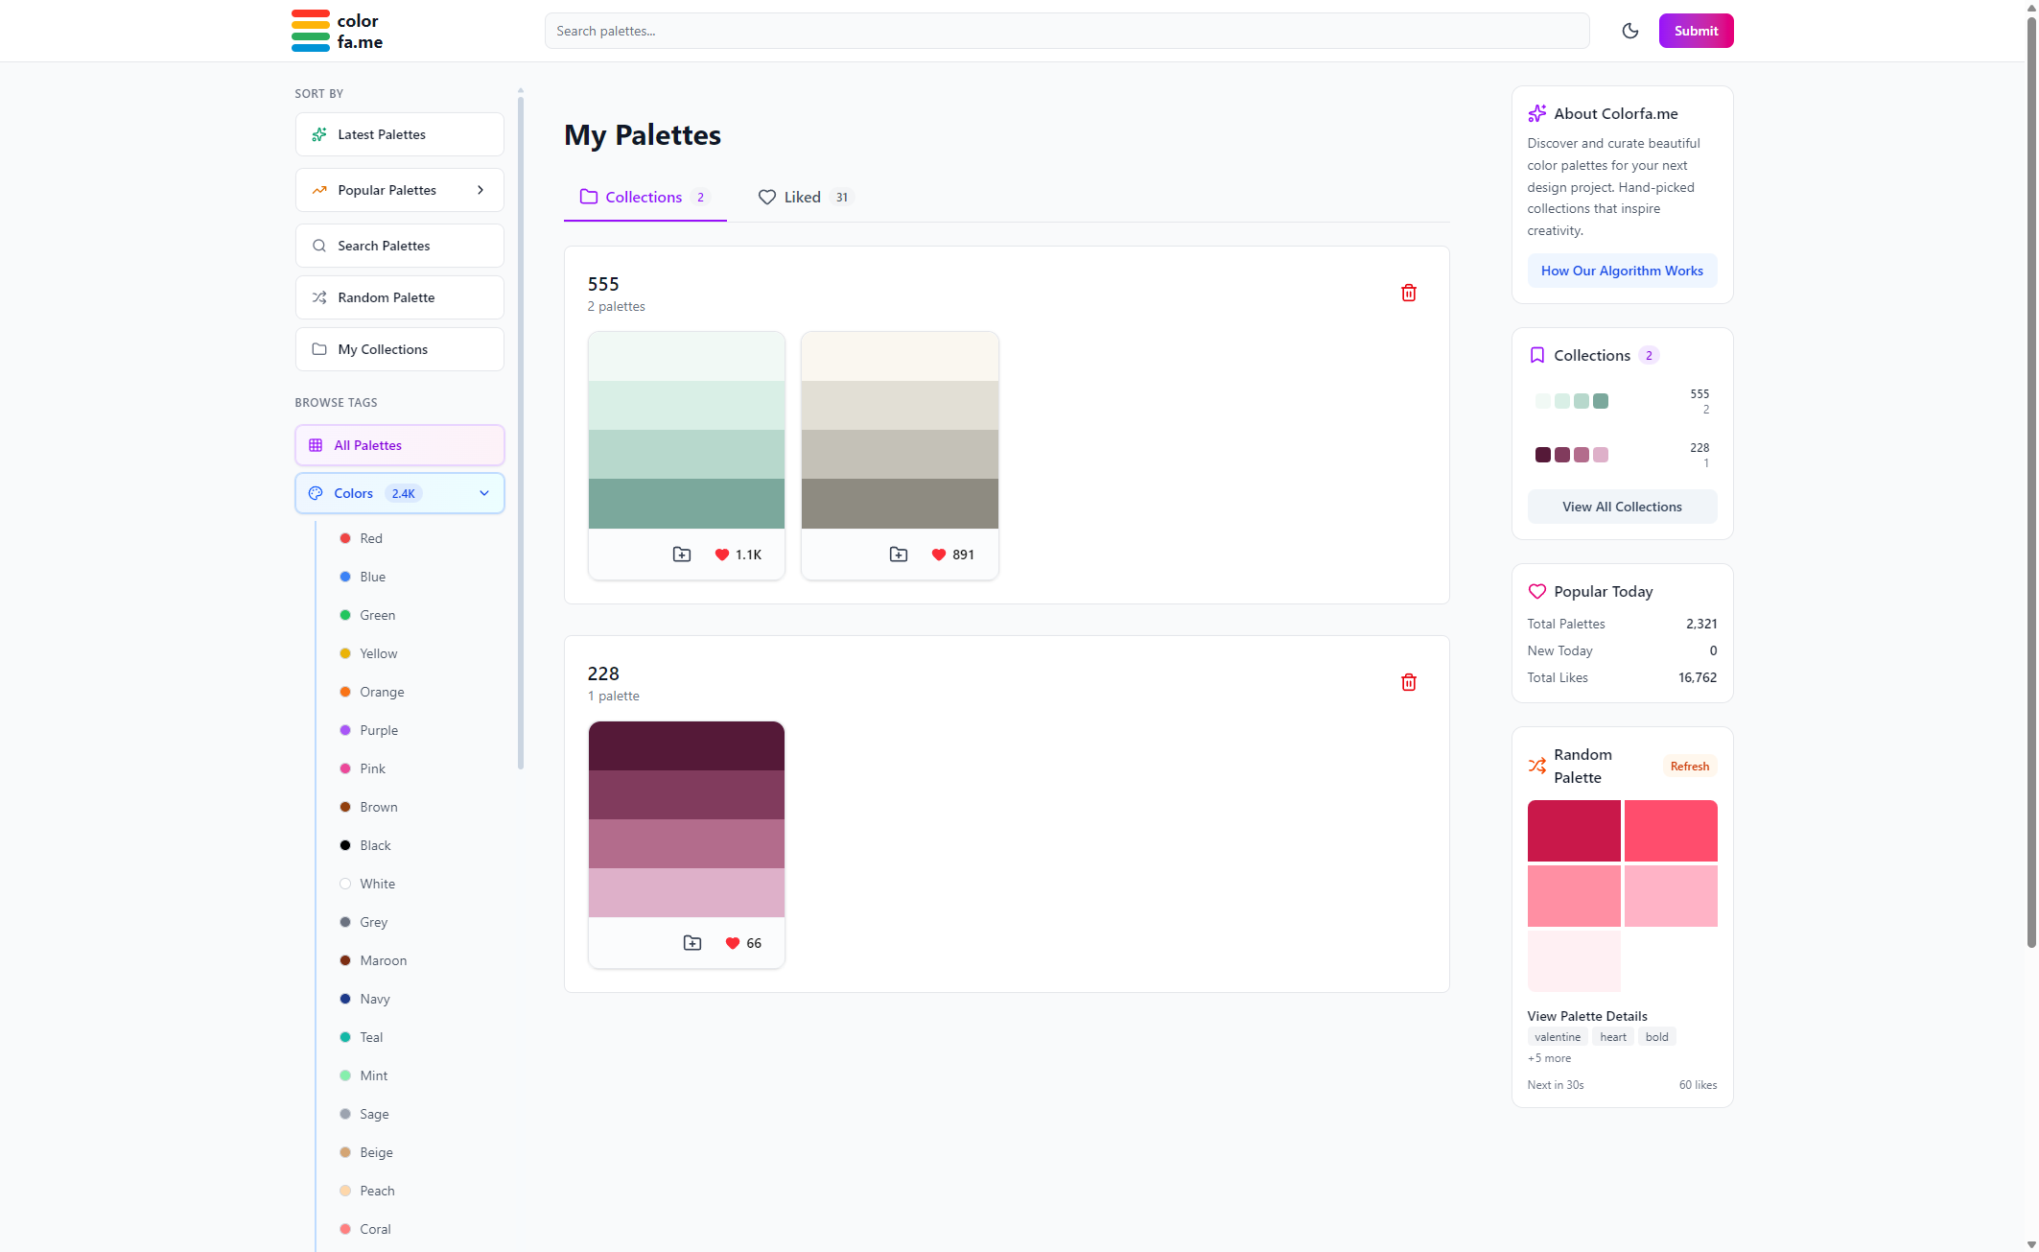Select the All Palettes grid icon
This screenshot has height=1252, width=2039.
click(316, 444)
